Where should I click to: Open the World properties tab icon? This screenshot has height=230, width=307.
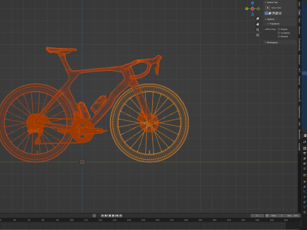click(304, 169)
